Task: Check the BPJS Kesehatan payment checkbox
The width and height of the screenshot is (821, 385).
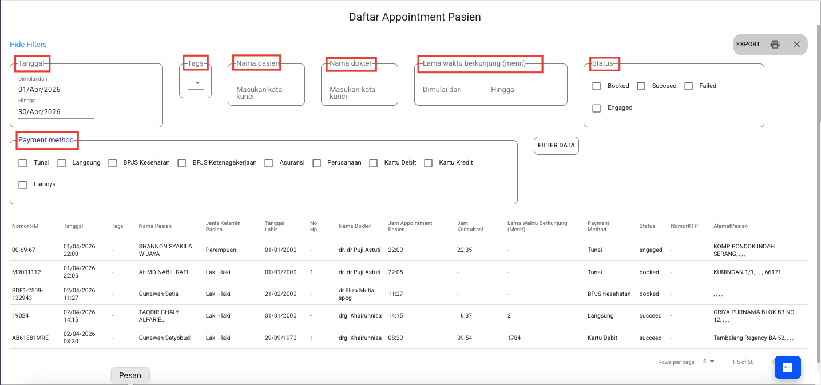Action: pos(112,163)
